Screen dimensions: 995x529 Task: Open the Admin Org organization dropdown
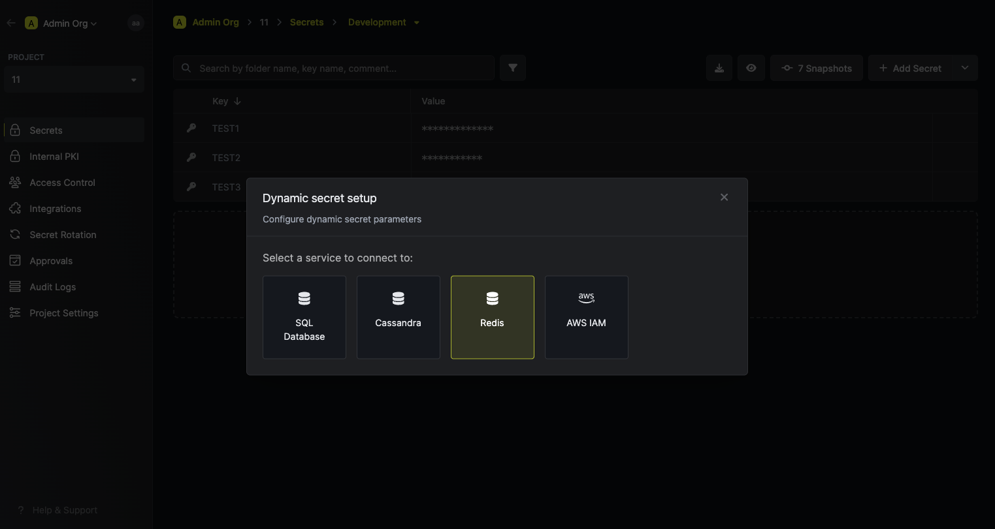[x=61, y=23]
